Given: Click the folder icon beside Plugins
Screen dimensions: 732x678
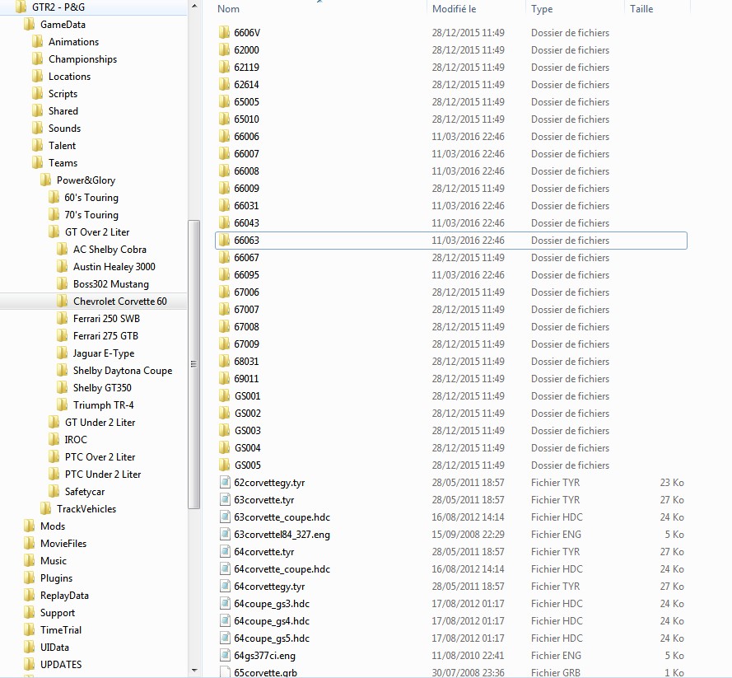Looking at the screenshot, I should pyautogui.click(x=30, y=577).
